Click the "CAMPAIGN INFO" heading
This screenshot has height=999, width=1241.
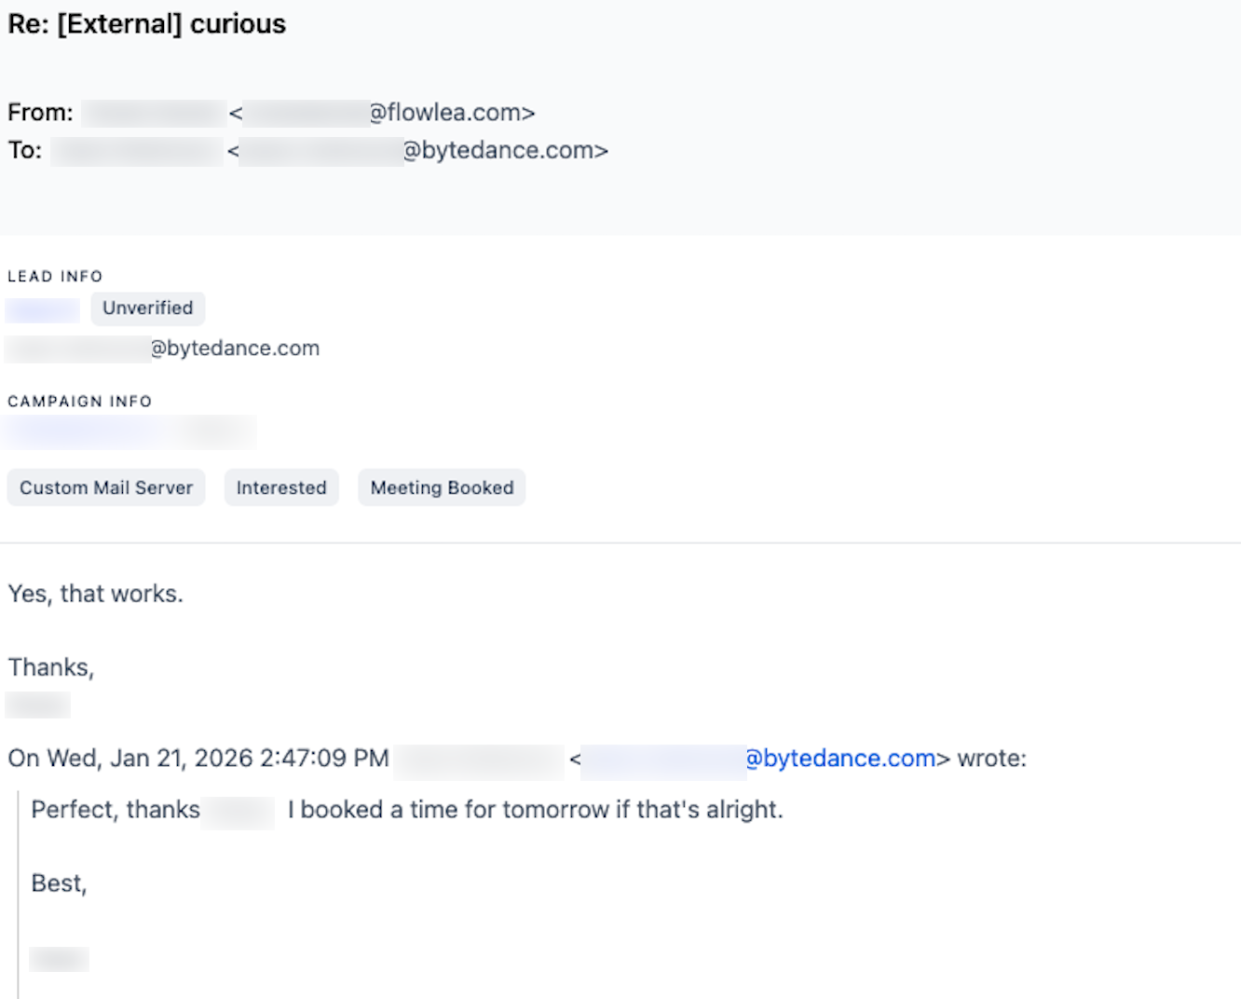point(79,402)
